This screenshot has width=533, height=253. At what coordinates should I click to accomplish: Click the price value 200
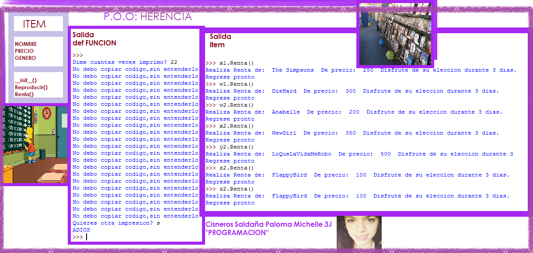click(354, 112)
